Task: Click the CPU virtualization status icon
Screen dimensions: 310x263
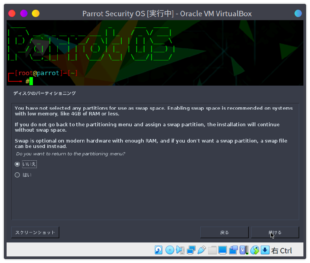Action: coord(244,250)
